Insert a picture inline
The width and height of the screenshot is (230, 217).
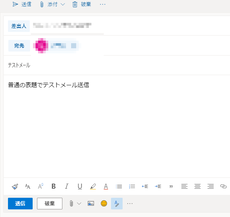(91, 204)
